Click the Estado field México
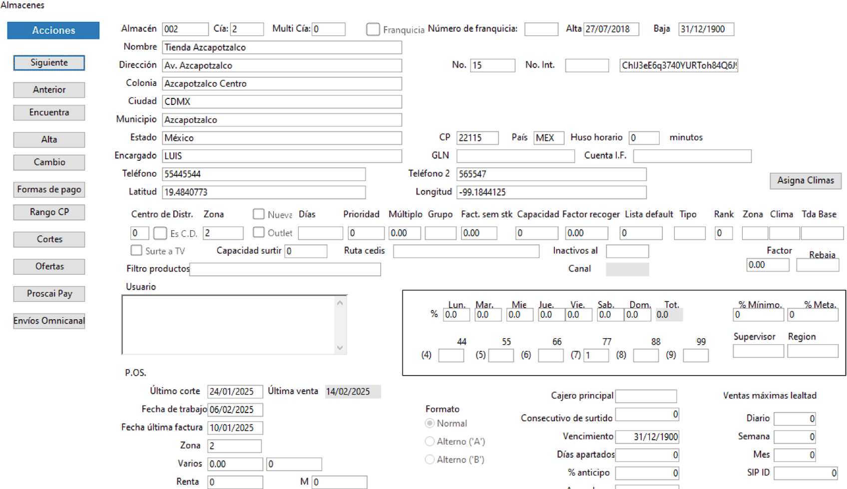847x489 pixels. coord(282,138)
